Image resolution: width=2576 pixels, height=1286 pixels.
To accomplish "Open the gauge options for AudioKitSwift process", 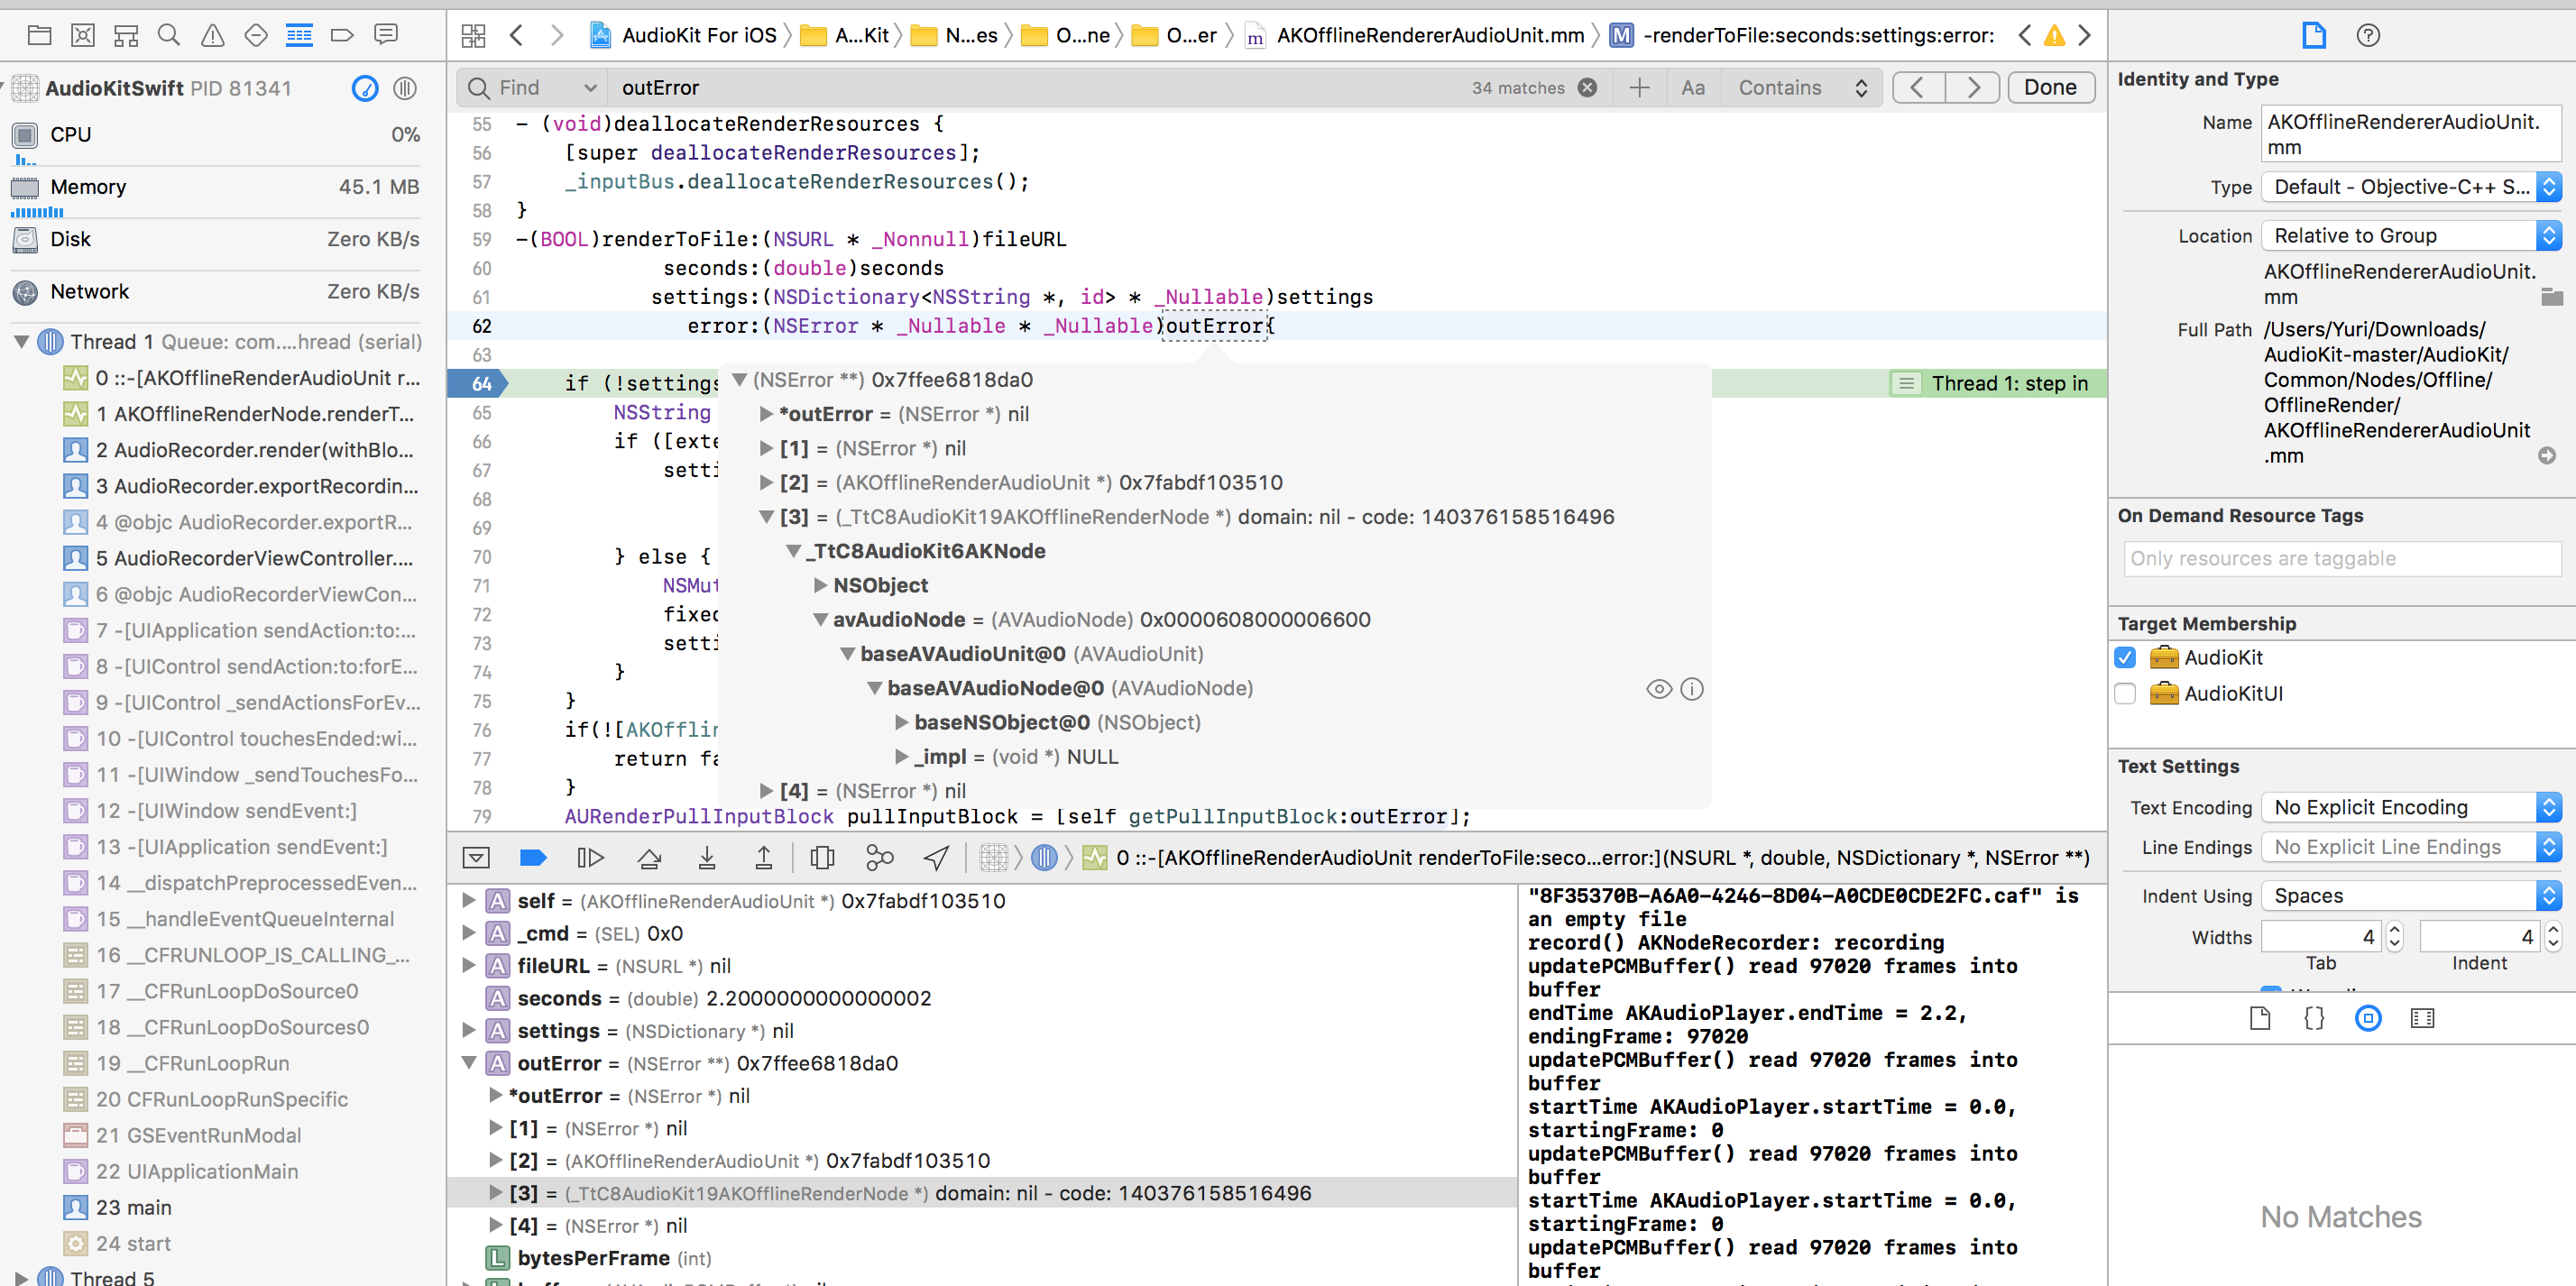I will (x=365, y=88).
